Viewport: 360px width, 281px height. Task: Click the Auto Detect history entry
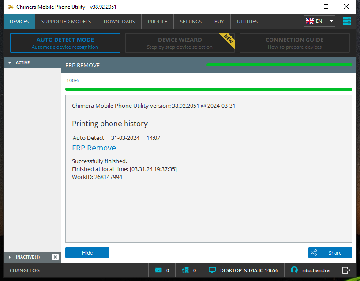(88, 138)
